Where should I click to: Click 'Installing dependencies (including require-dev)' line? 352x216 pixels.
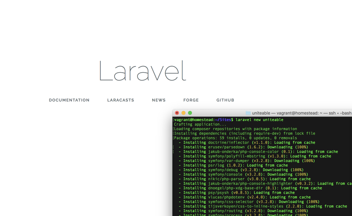tap(245, 133)
